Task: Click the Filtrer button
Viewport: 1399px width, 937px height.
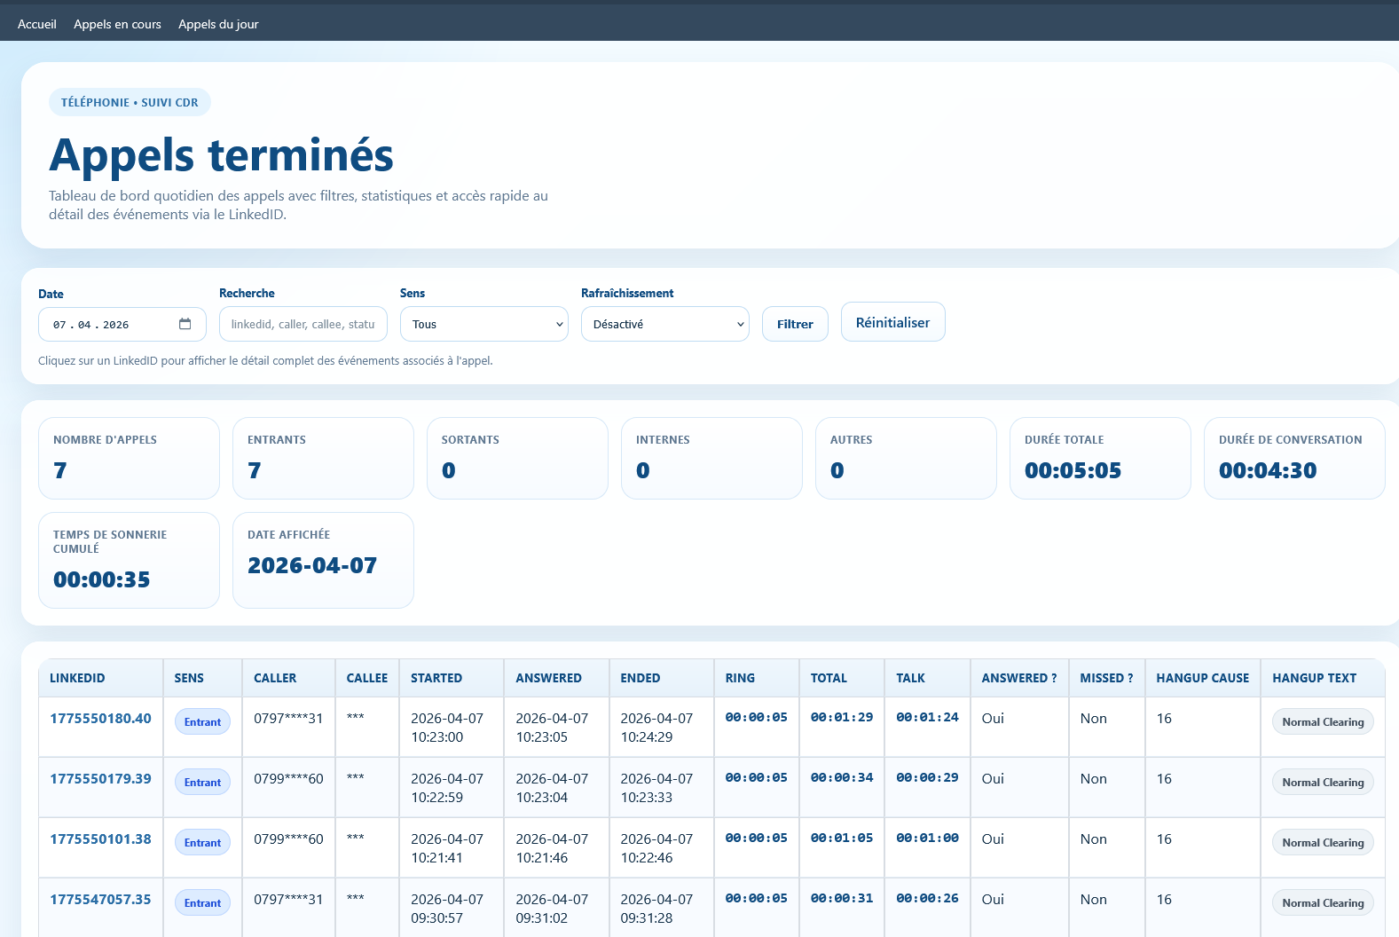Action: click(795, 324)
